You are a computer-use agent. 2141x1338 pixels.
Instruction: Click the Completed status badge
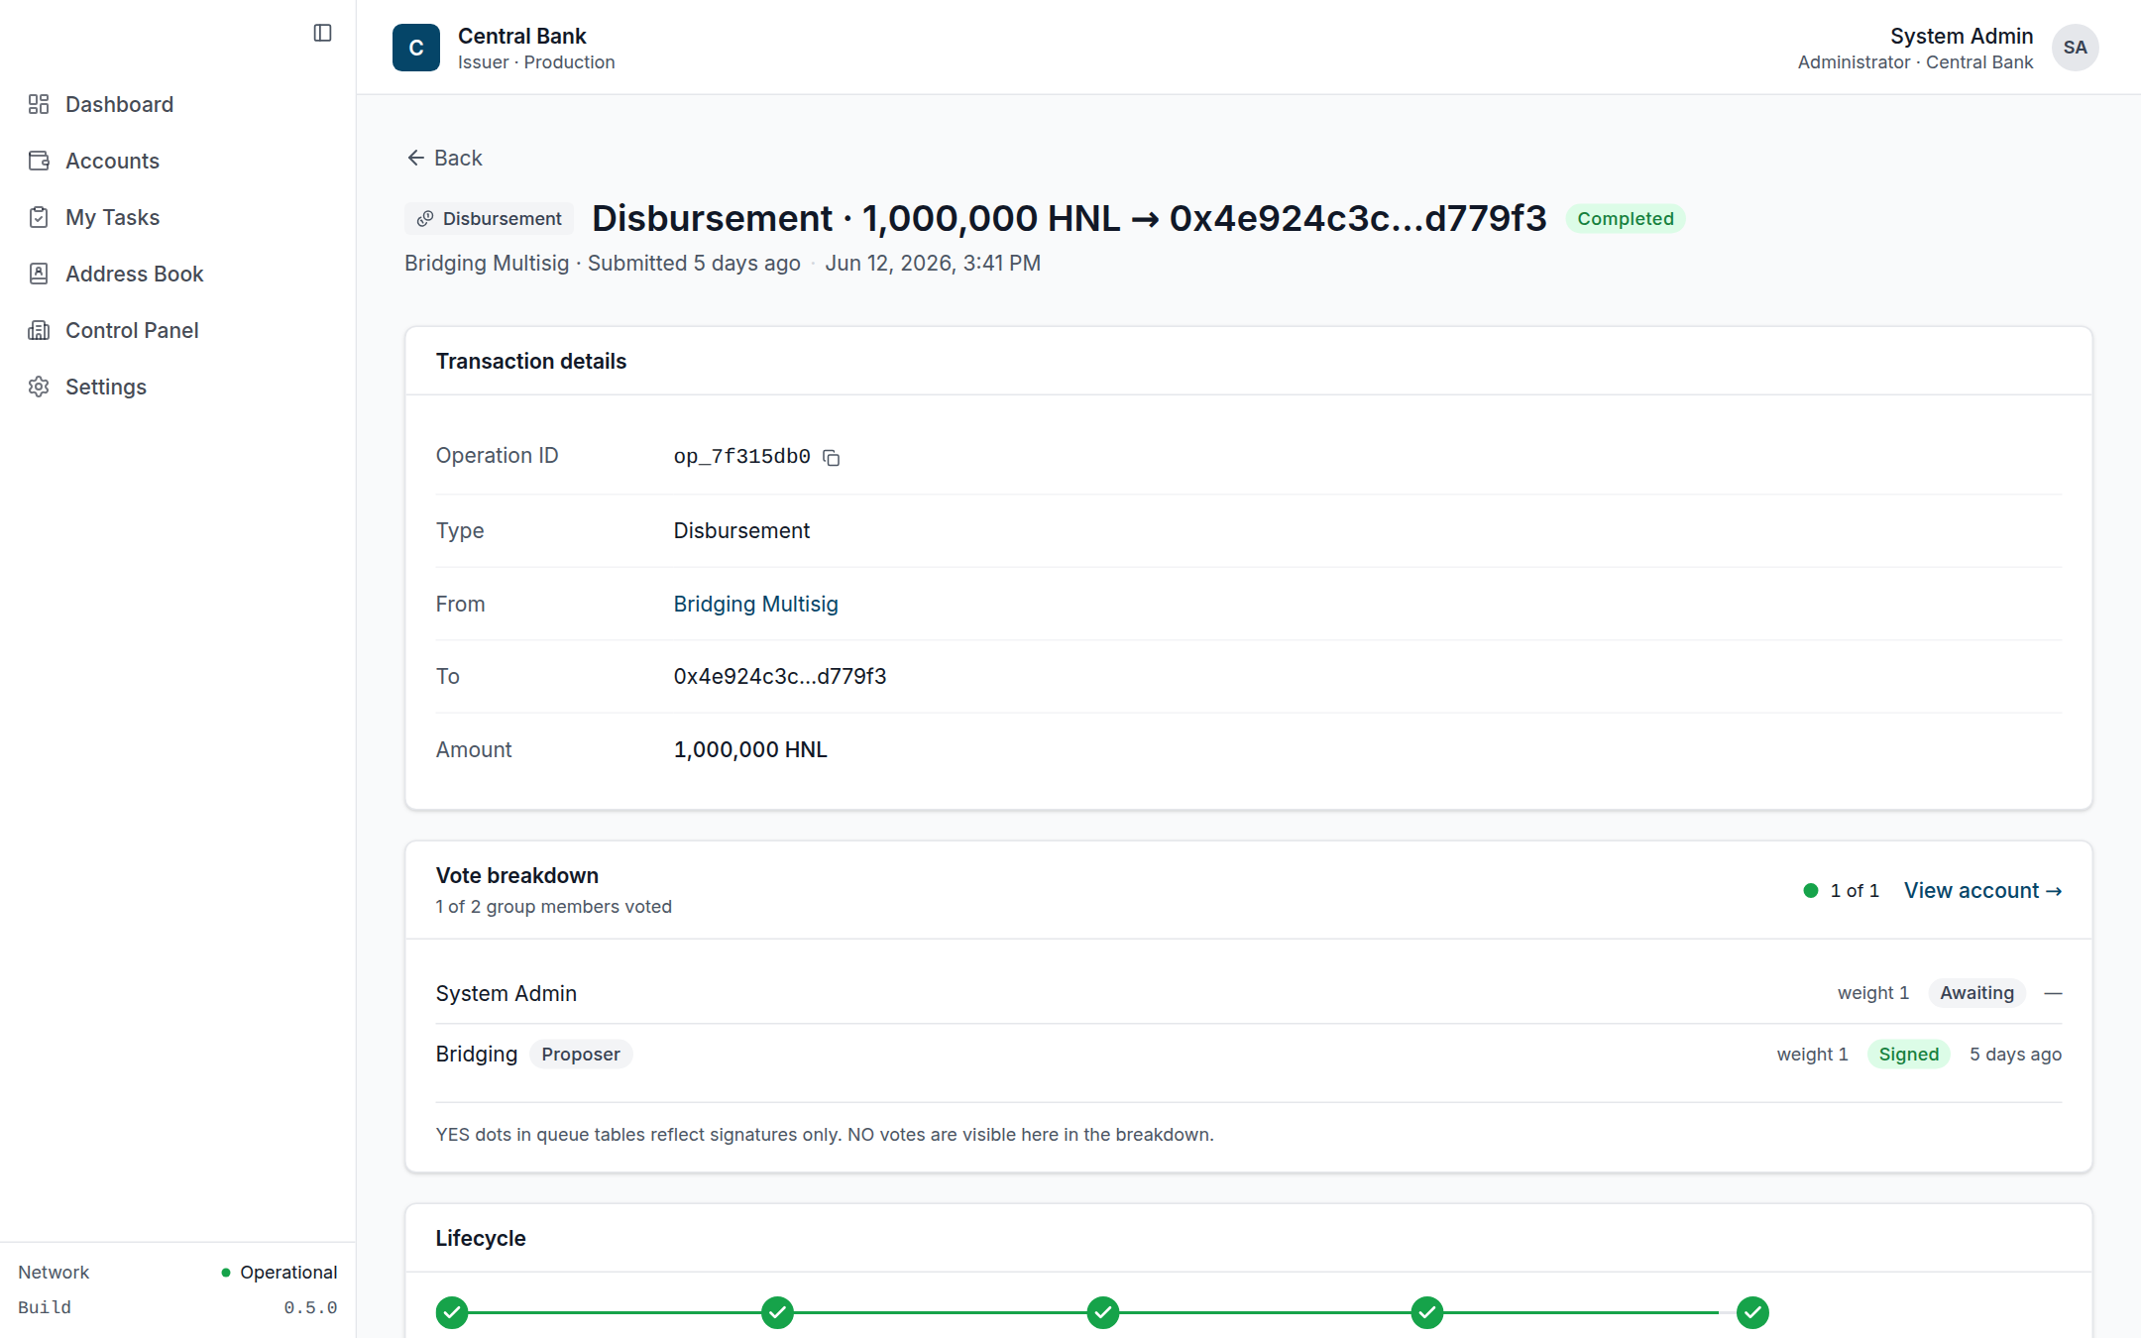[x=1626, y=218]
